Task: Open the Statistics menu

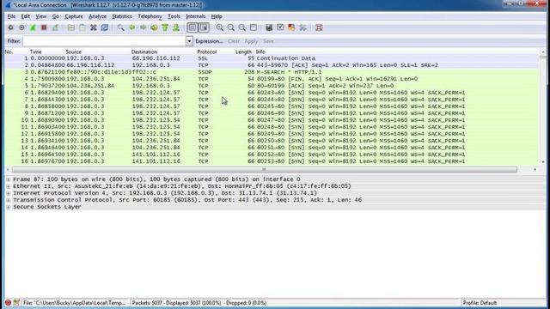Action: 122,16
